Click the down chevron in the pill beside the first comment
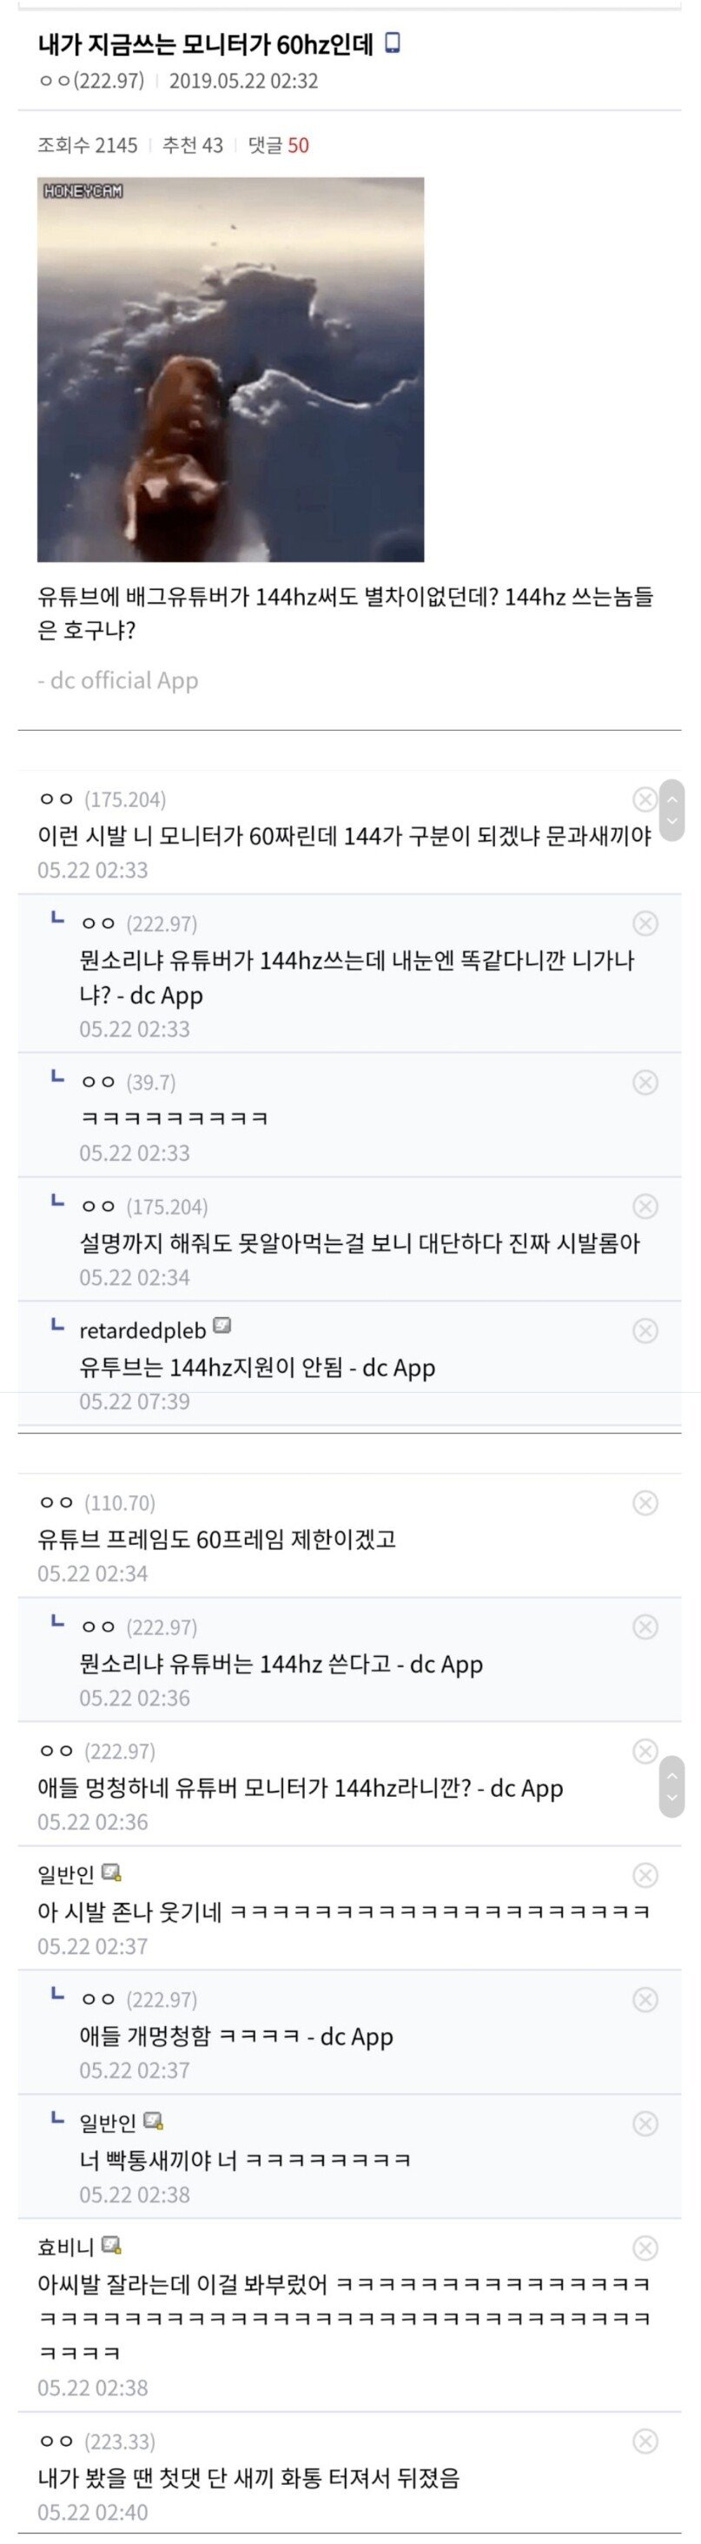The image size is (701, 2544). click(x=672, y=822)
